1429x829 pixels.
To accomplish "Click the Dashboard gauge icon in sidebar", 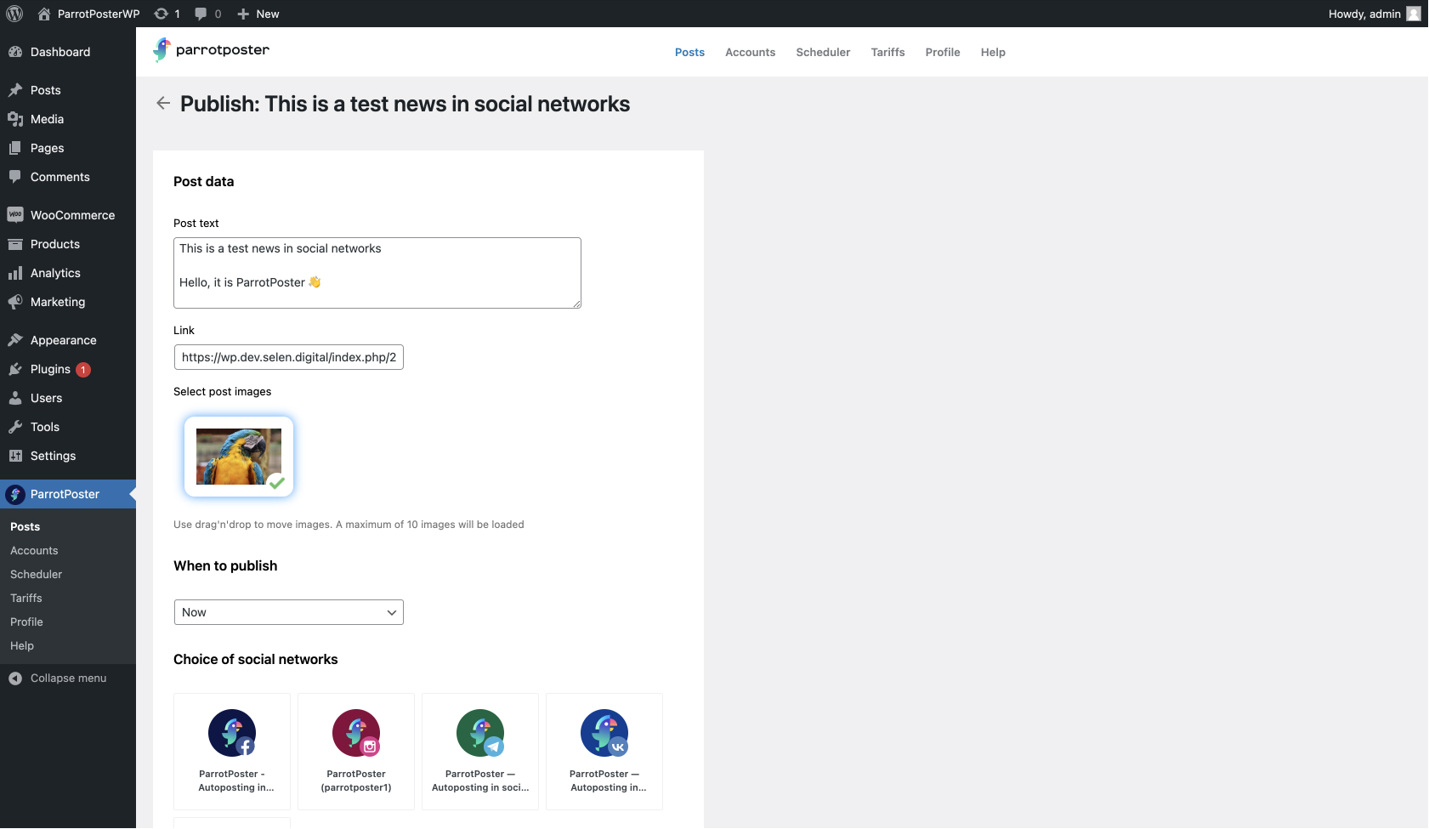I will (15, 52).
